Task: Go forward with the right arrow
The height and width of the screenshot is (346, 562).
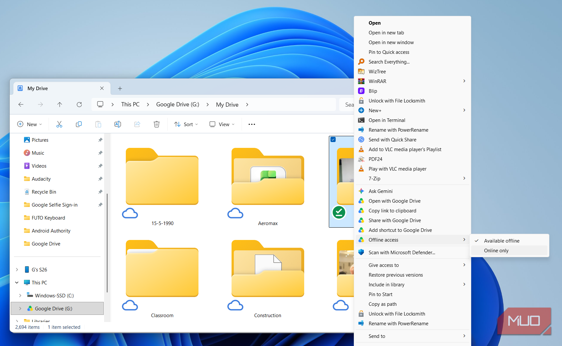Action: point(40,104)
